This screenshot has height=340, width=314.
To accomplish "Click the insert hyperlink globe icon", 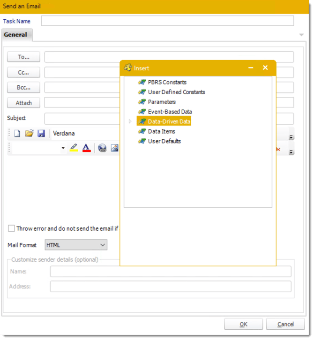I will pyautogui.click(x=102, y=148).
